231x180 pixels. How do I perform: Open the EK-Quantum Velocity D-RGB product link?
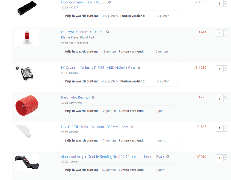(x=98, y=68)
